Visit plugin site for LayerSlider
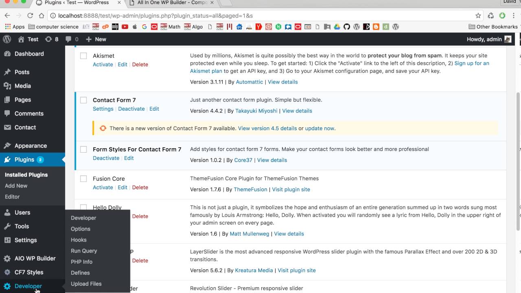The width and height of the screenshot is (521, 293). point(297,270)
